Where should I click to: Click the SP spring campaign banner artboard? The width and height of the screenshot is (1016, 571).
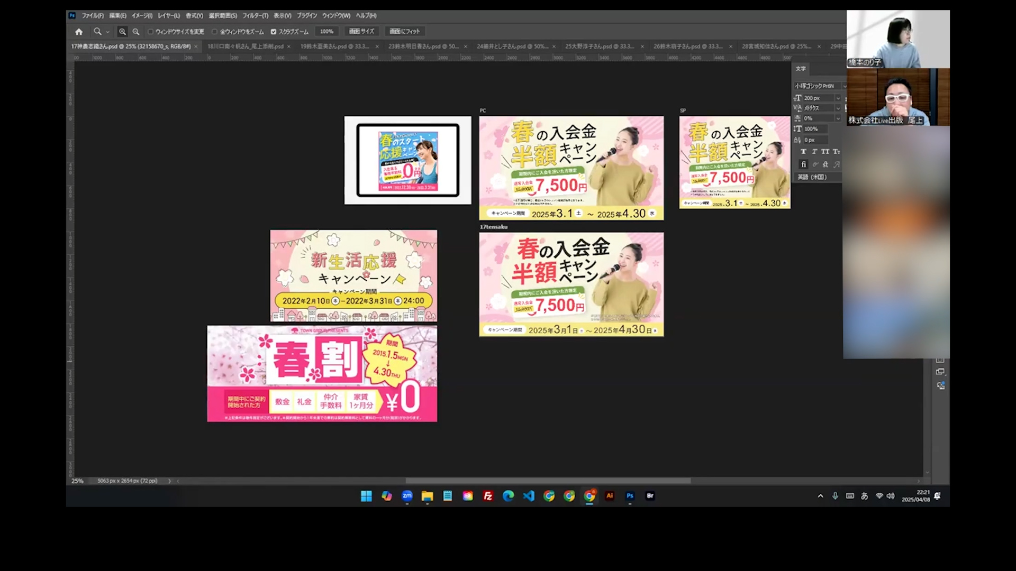[x=735, y=162]
